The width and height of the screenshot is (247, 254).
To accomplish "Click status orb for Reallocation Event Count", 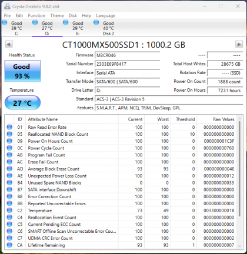I will click(9, 218).
